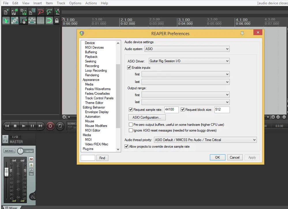288x209 pixels.
Task: Select Buffering in preferences tree
Action: [91, 52]
